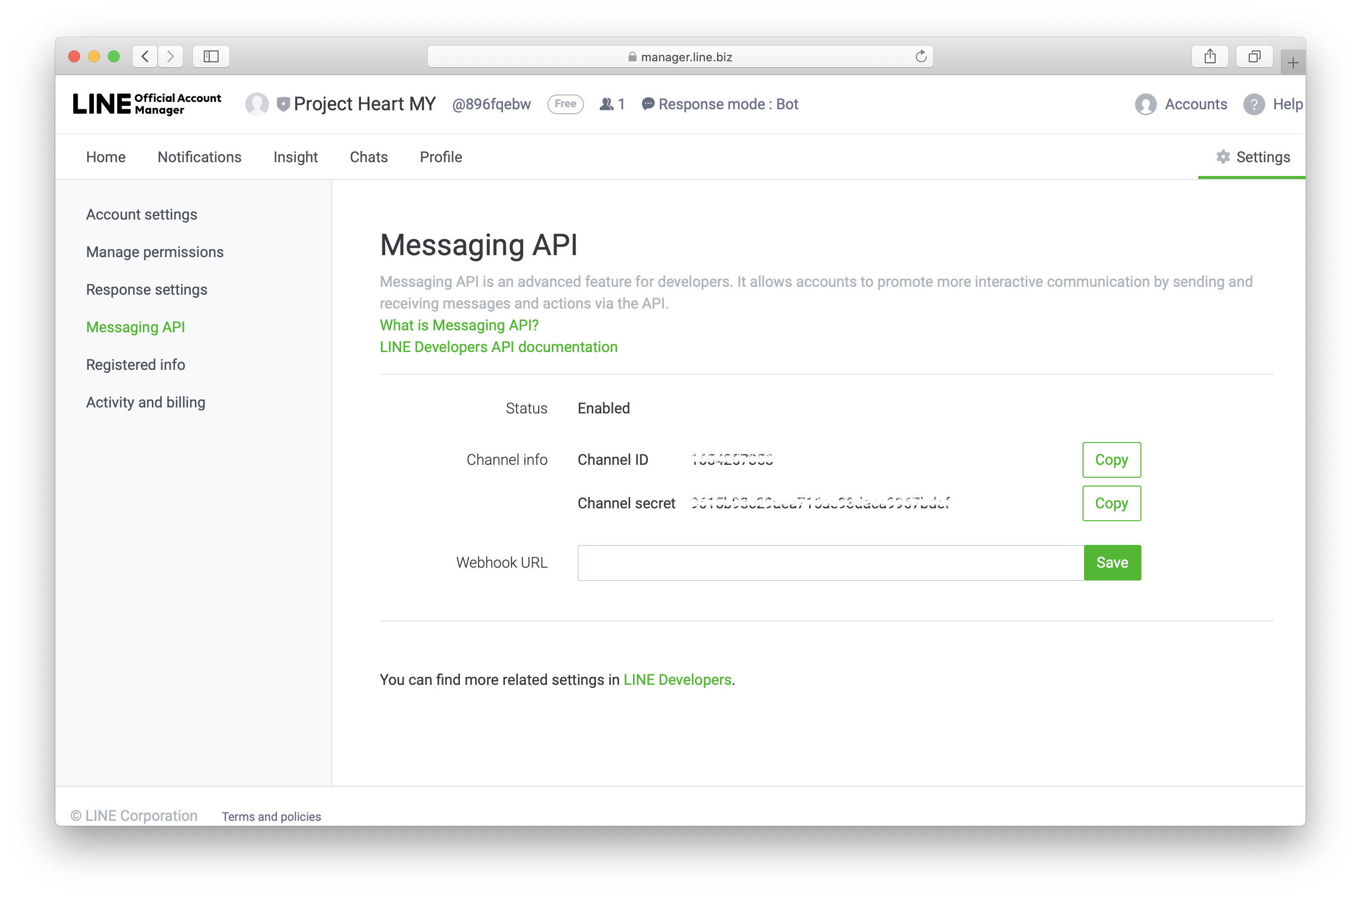Navigate to Registered info settings
The width and height of the screenshot is (1361, 899).
pyautogui.click(x=136, y=364)
